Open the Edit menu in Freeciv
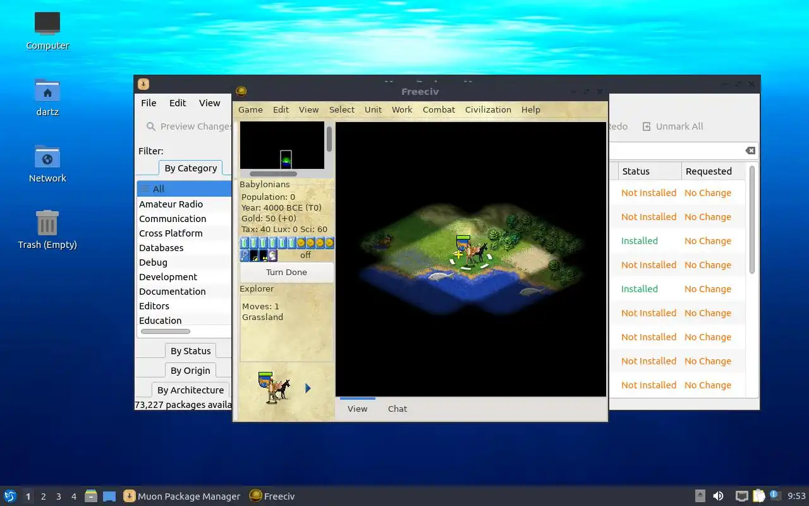809x506 pixels. pos(281,109)
